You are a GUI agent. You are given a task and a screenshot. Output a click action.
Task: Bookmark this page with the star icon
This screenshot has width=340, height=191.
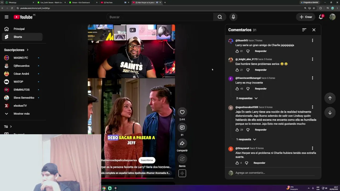314,8
